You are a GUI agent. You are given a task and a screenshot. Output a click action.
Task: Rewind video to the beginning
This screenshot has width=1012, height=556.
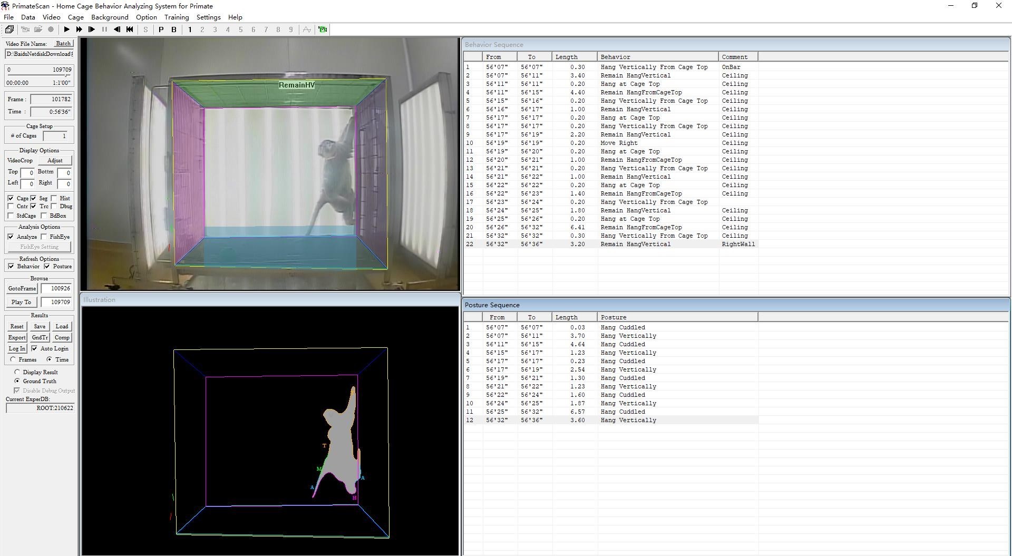point(130,30)
